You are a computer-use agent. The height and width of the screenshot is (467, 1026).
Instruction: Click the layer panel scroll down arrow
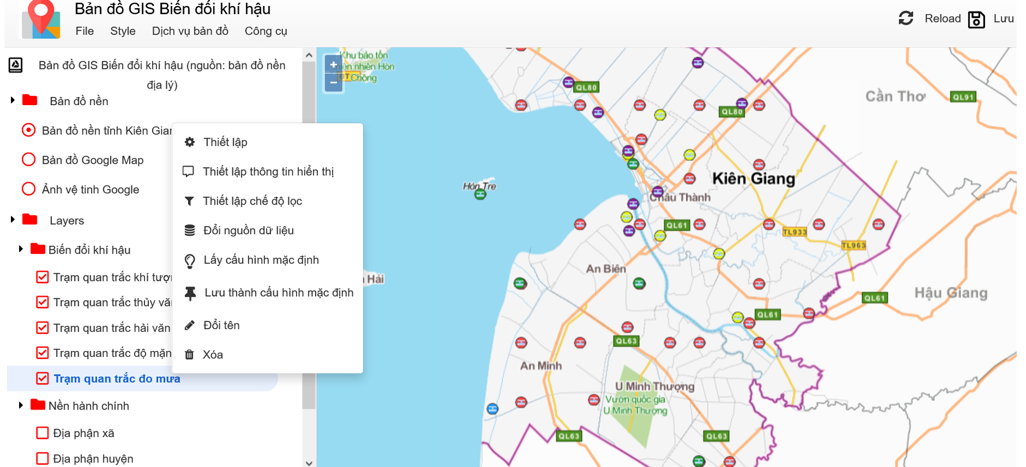[x=309, y=463]
